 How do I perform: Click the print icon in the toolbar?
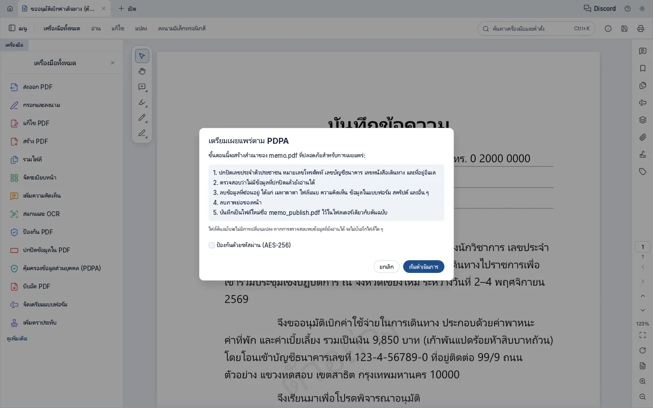[x=641, y=29]
